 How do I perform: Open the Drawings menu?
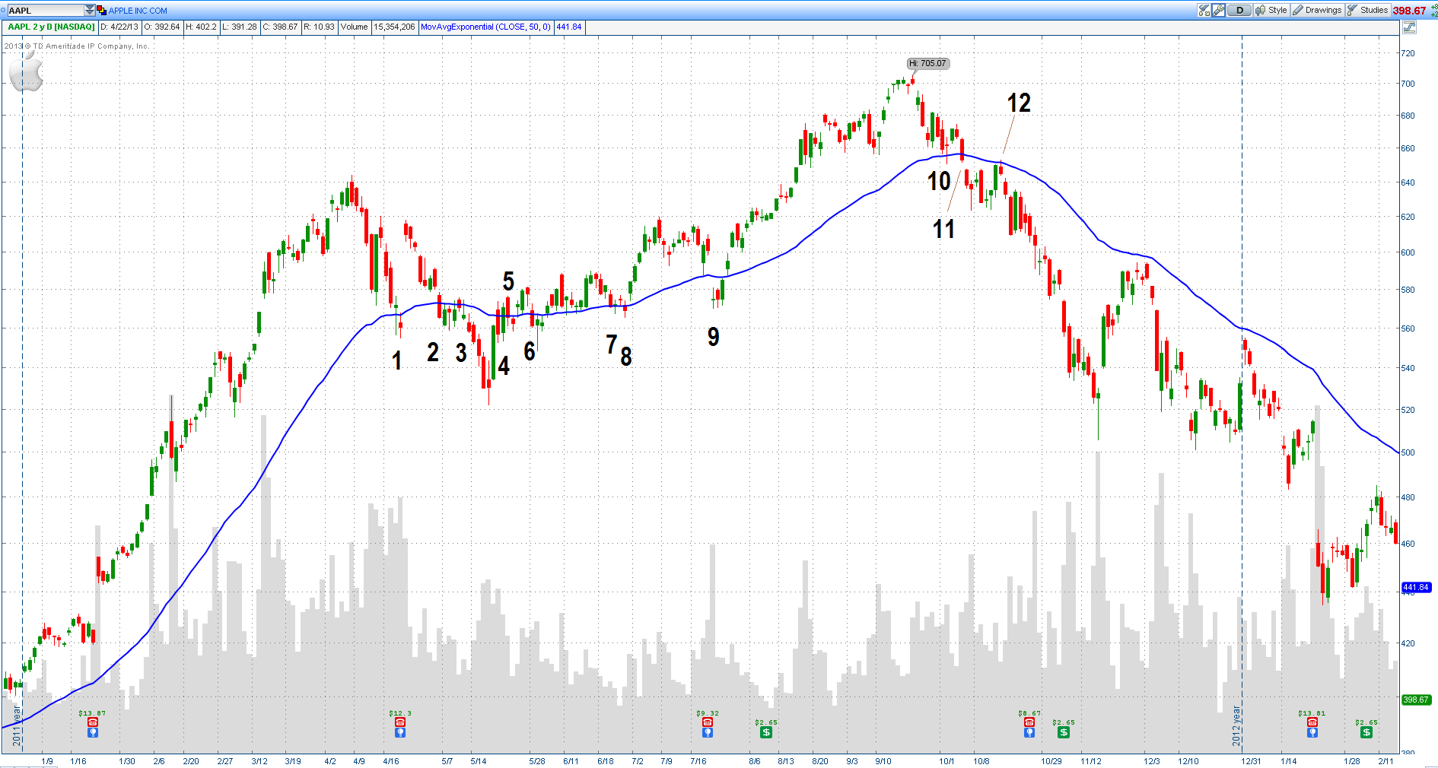coord(1318,10)
